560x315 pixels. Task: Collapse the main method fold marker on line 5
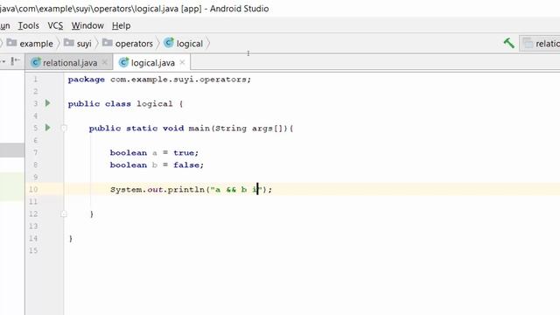(64, 128)
